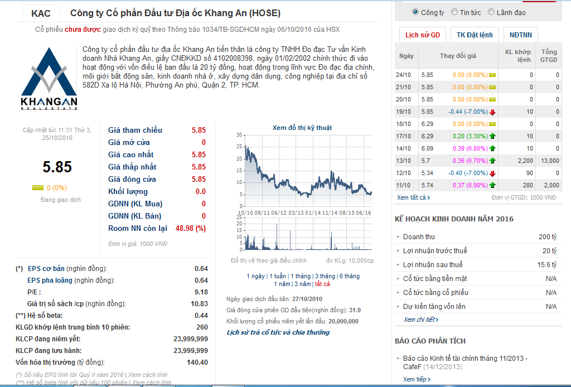This screenshot has height=387, width=571.
Task: Click the GDNN (KL Bán) label
Action: click(x=135, y=216)
